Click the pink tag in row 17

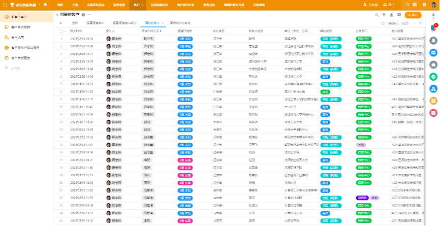tap(185, 160)
